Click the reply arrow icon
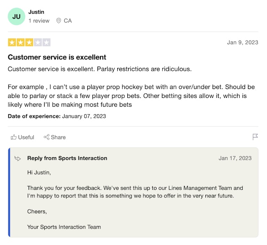Image resolution: width=267 pixels, height=245 pixels. [x=18, y=159]
